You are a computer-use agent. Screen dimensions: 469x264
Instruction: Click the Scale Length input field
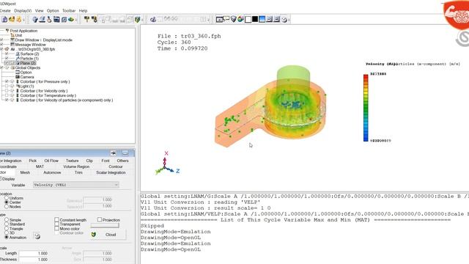[34, 253]
